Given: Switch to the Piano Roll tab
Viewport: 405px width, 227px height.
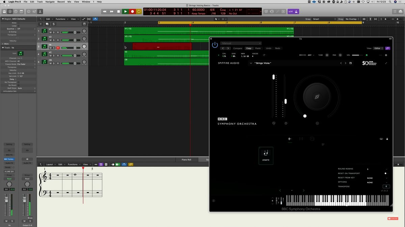Looking at the screenshot, I should click(x=186, y=160).
